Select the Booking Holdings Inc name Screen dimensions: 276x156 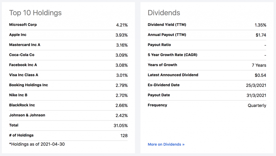pos(29,85)
